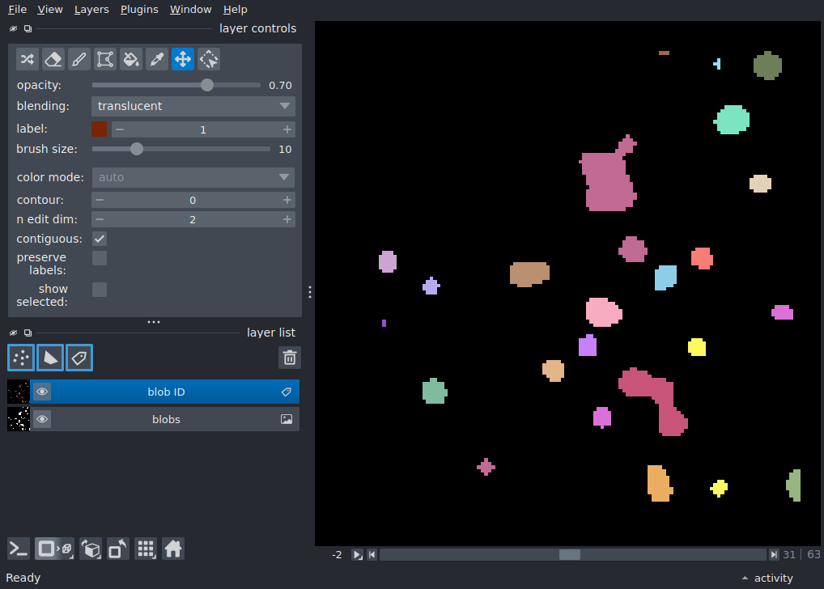Toggle visibility of blob ID layer
The width and height of the screenshot is (824, 589).
click(42, 392)
